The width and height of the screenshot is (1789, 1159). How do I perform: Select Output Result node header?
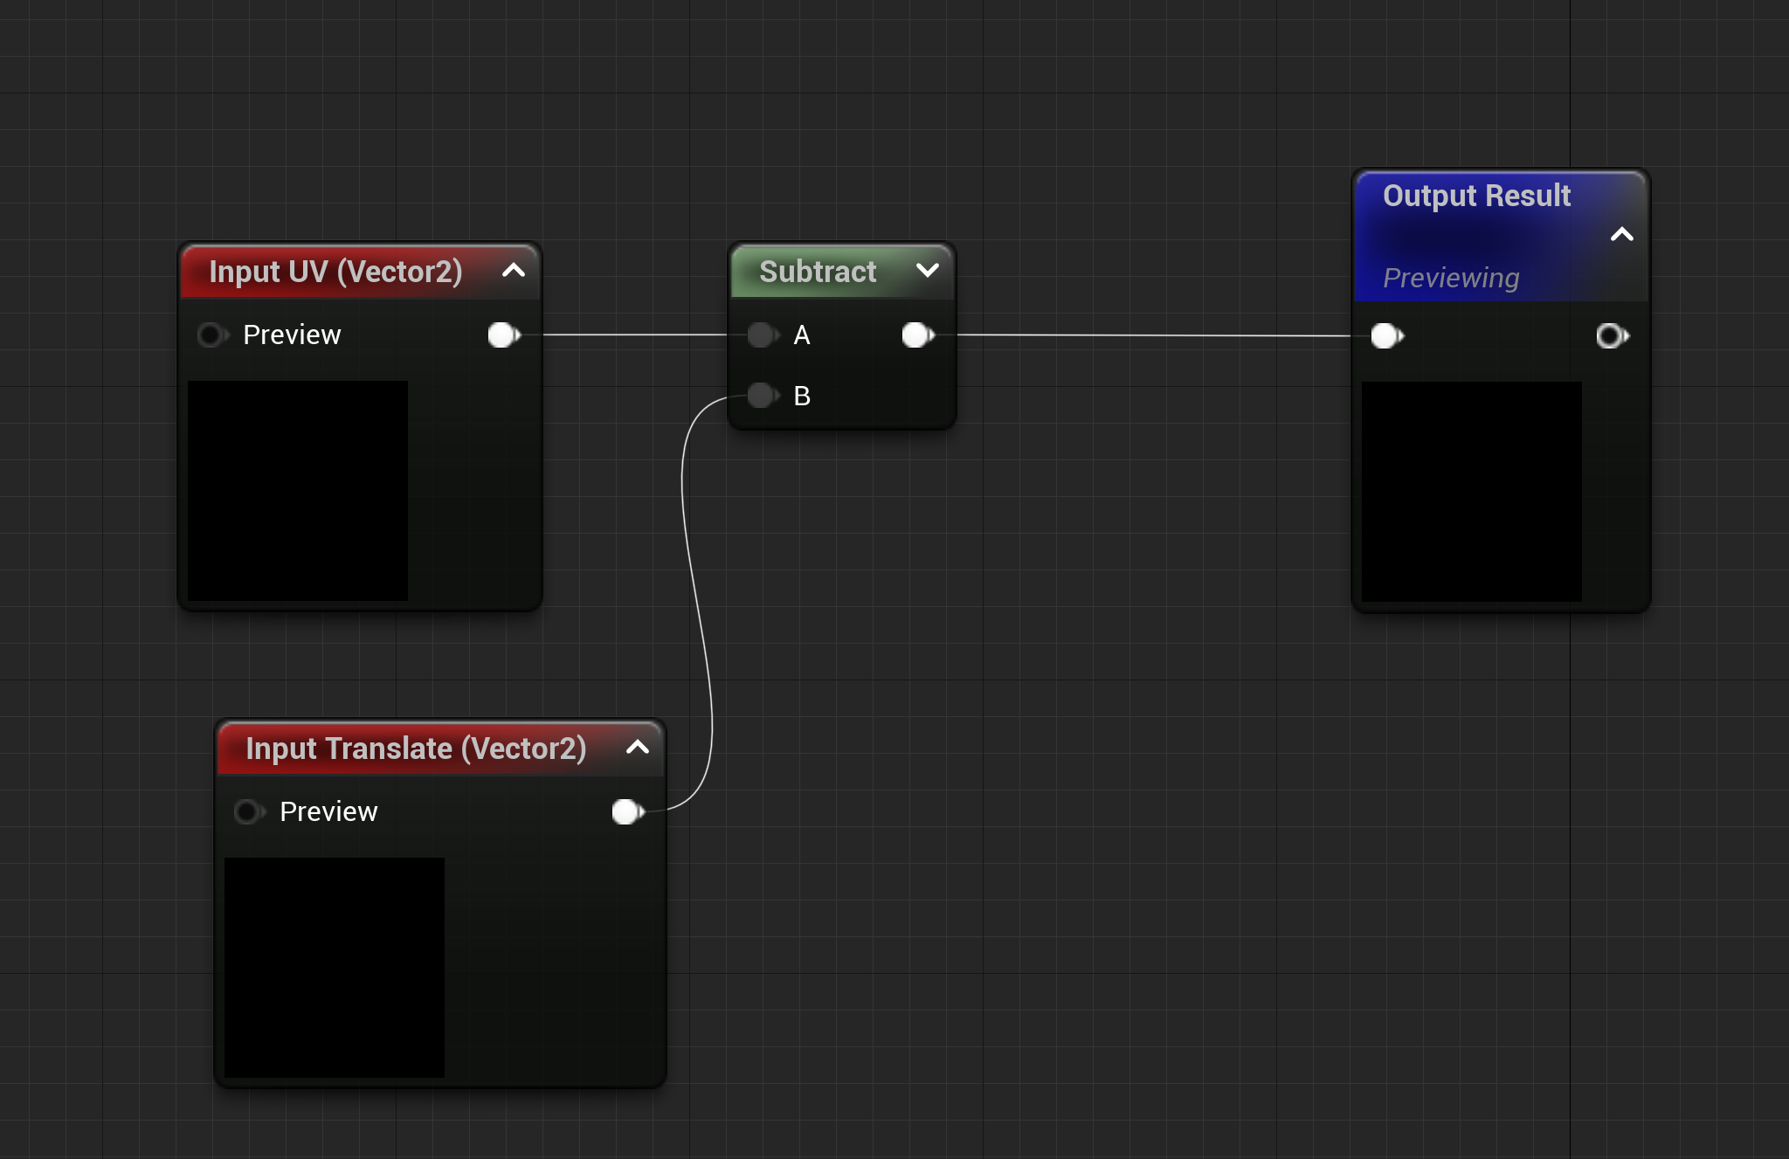[1476, 197]
